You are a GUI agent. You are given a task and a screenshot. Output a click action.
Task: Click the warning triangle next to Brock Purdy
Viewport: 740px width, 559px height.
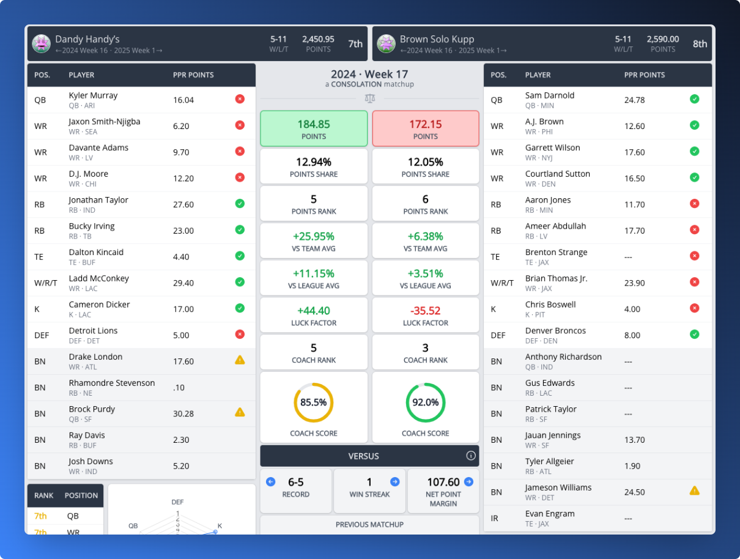pyautogui.click(x=240, y=413)
